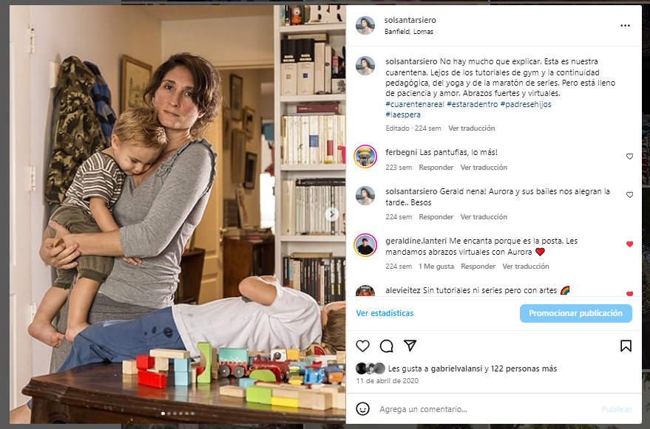
Task: Unlike geraldine.lanteri's comment red heart
Action: coord(629,244)
